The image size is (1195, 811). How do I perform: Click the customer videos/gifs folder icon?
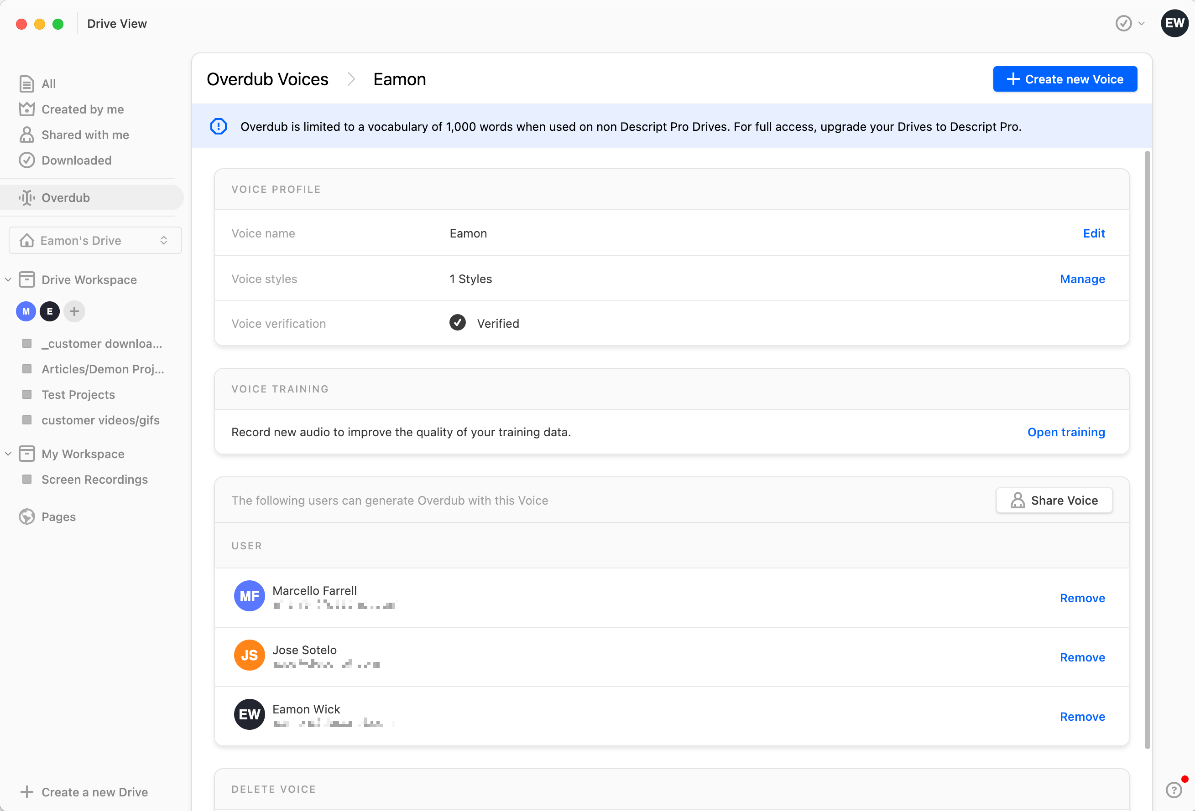pyautogui.click(x=27, y=419)
